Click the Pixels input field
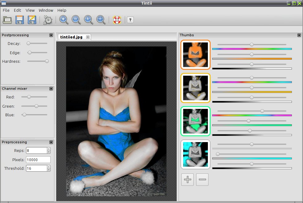 (x=38, y=160)
